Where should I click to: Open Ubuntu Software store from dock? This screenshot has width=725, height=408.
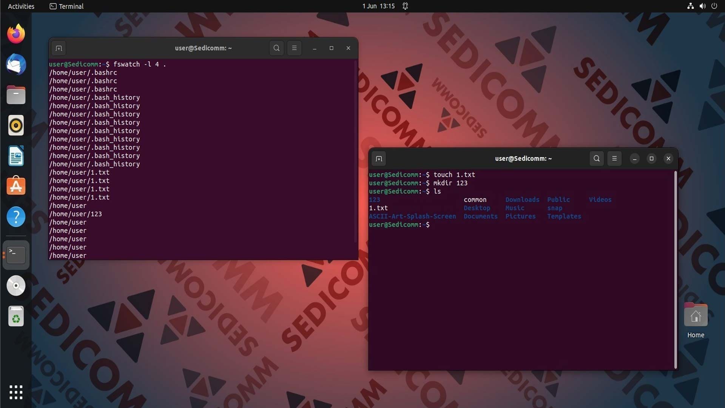(x=16, y=186)
